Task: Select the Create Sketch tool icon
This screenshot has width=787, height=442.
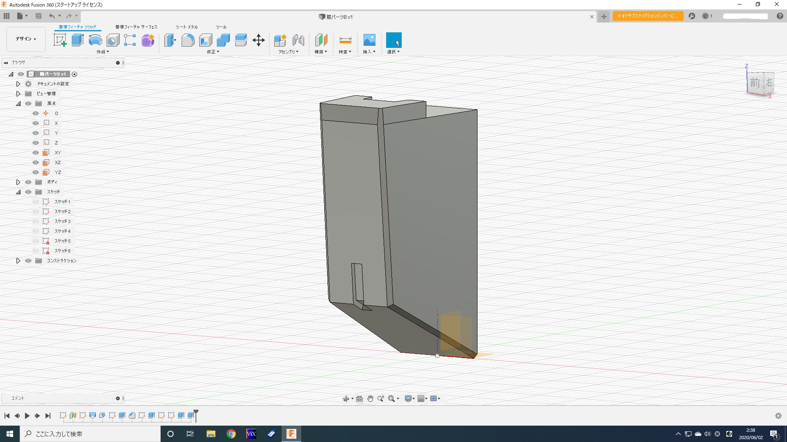Action: click(60, 40)
